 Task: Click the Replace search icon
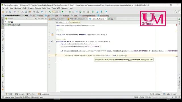click(38, 12)
